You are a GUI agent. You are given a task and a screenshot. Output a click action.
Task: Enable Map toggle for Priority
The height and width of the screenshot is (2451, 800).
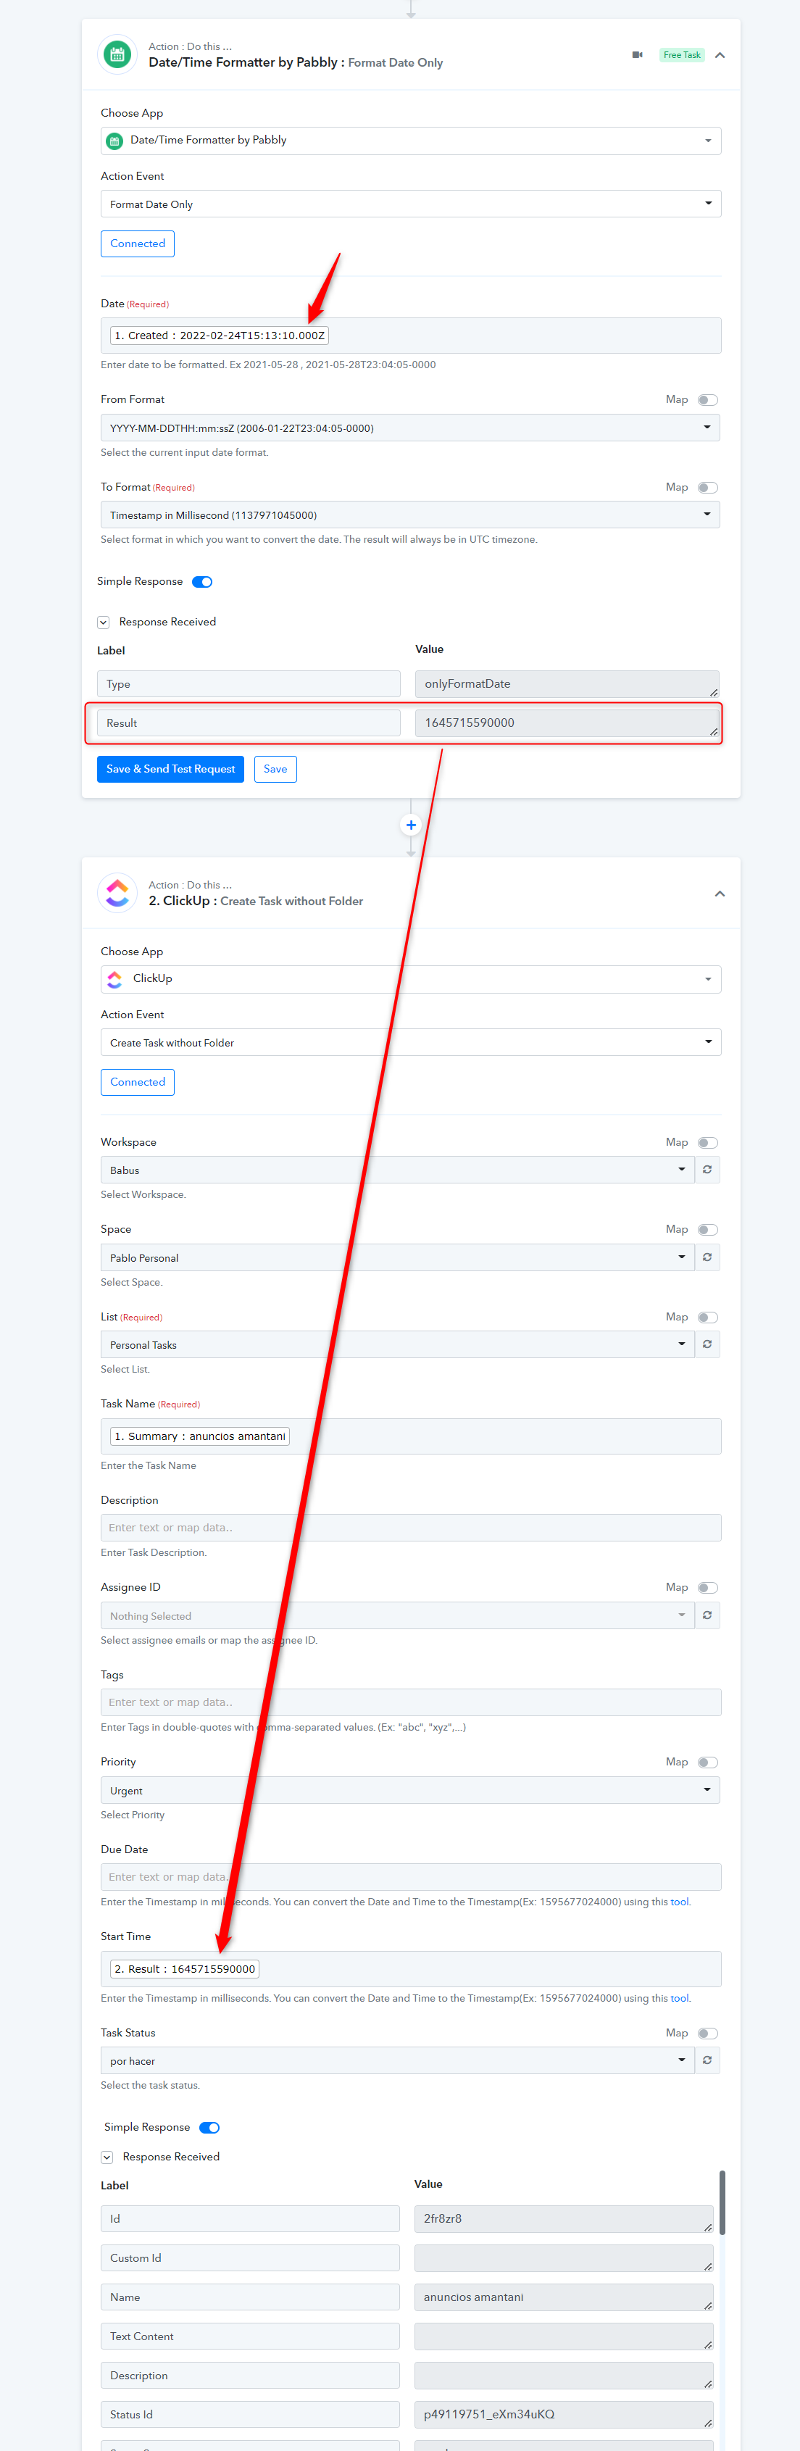708,1762
